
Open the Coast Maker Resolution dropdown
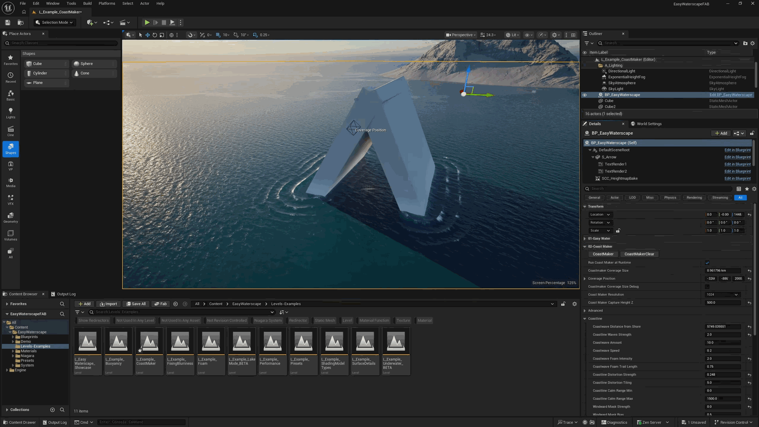(x=722, y=295)
